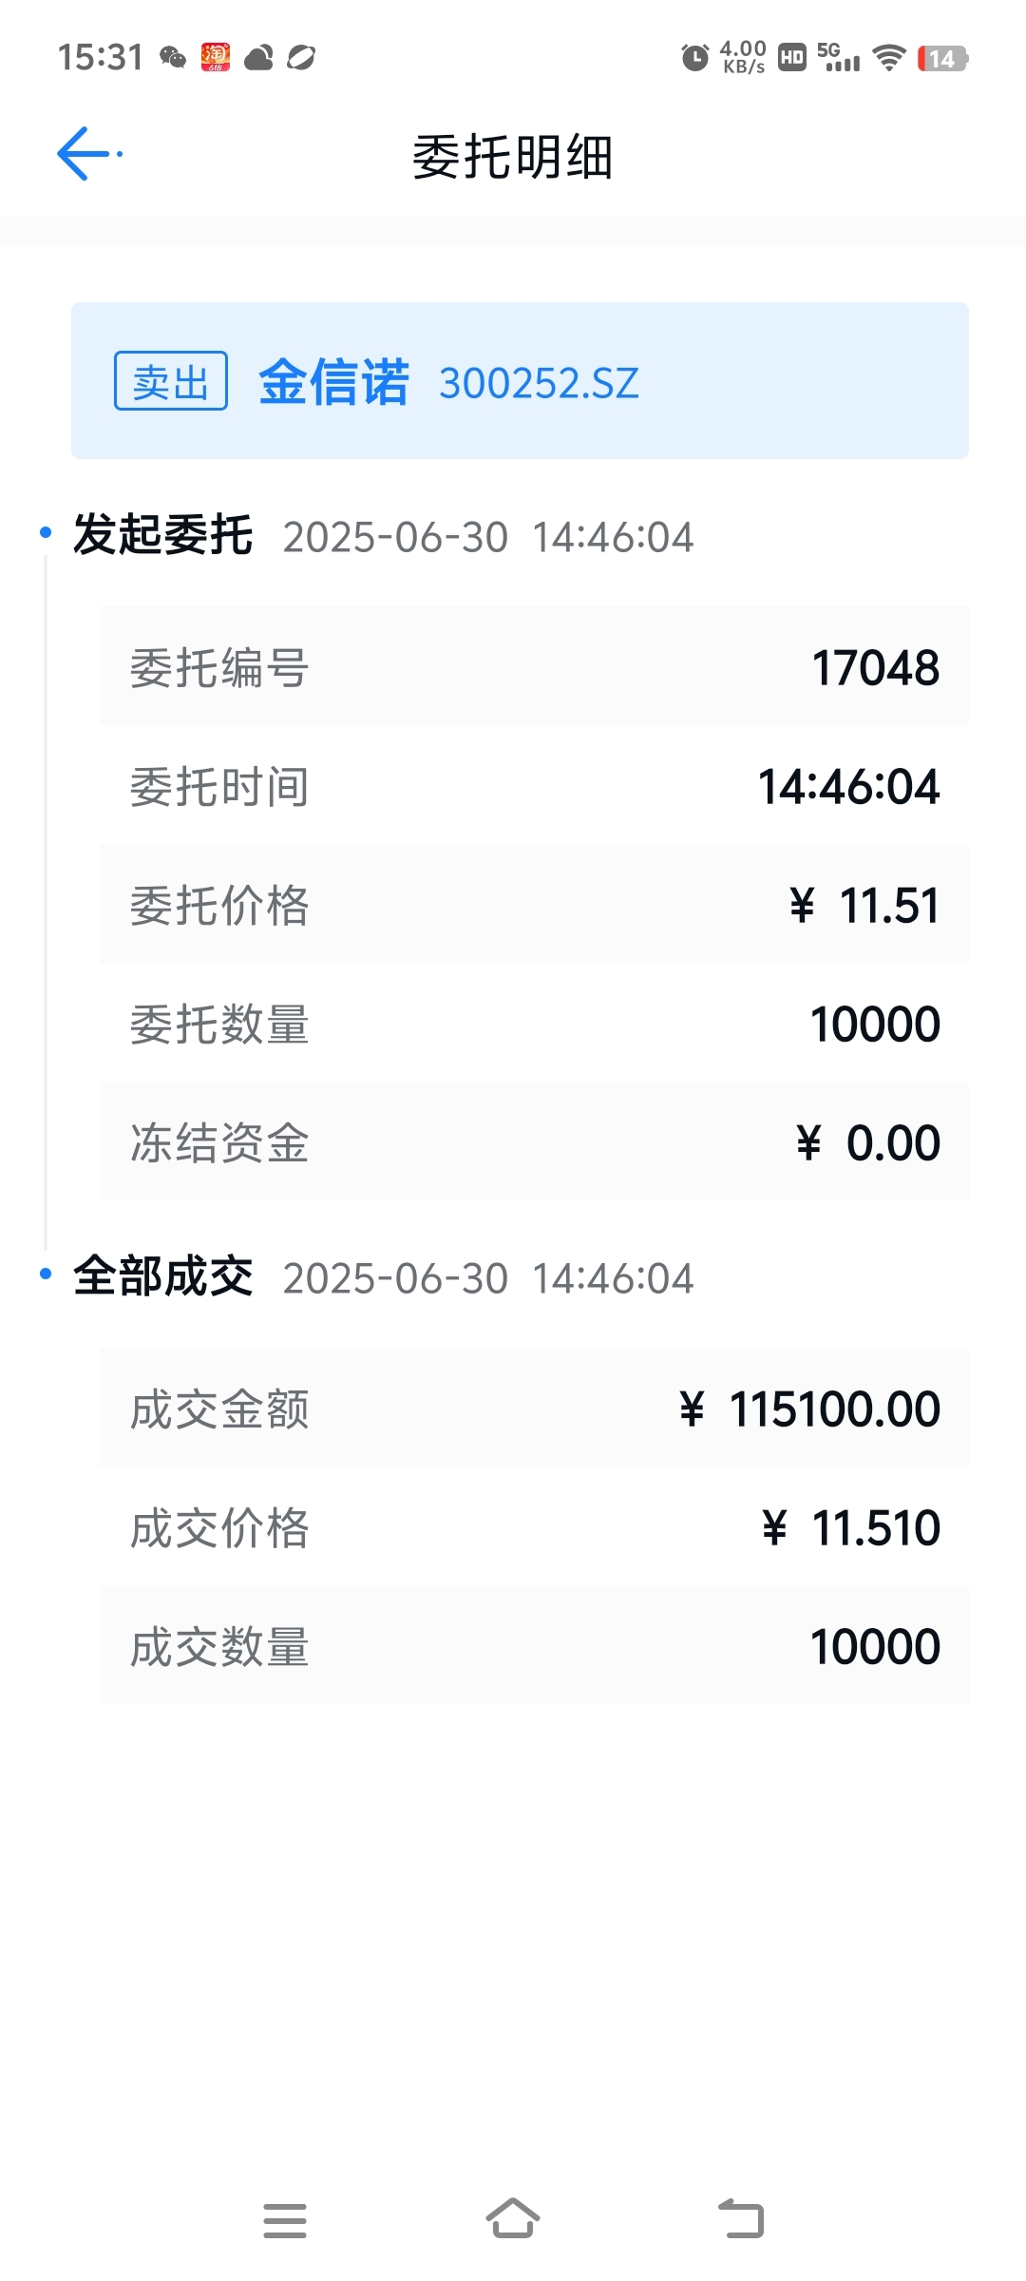This screenshot has height=2281, width=1026.
Task: Select the 委托价格 ¥11.51 row
Action: (534, 904)
